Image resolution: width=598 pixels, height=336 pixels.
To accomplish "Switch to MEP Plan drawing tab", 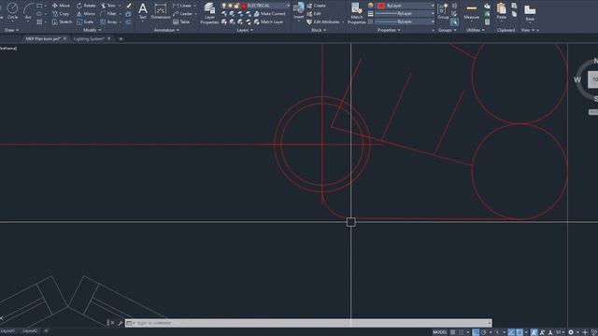I will pos(43,39).
